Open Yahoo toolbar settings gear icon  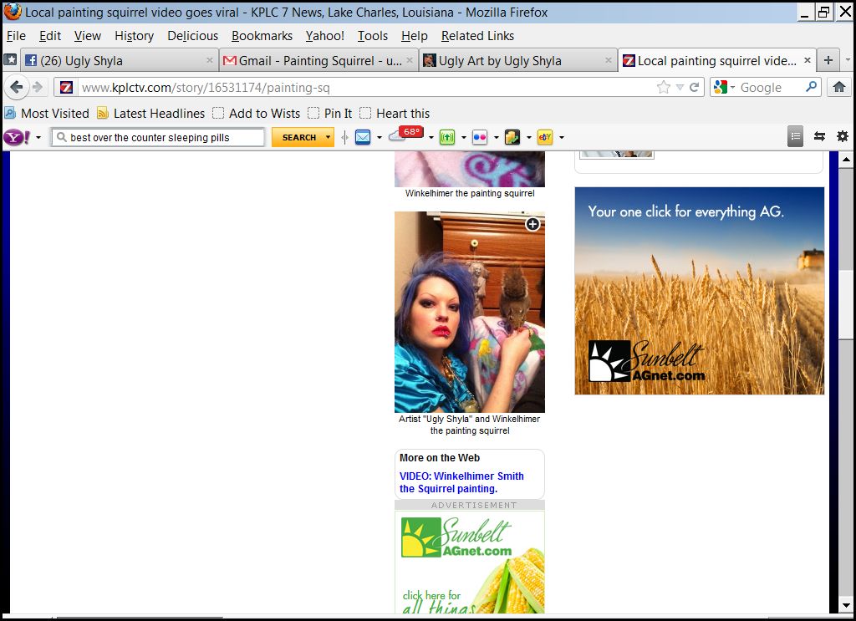(842, 136)
